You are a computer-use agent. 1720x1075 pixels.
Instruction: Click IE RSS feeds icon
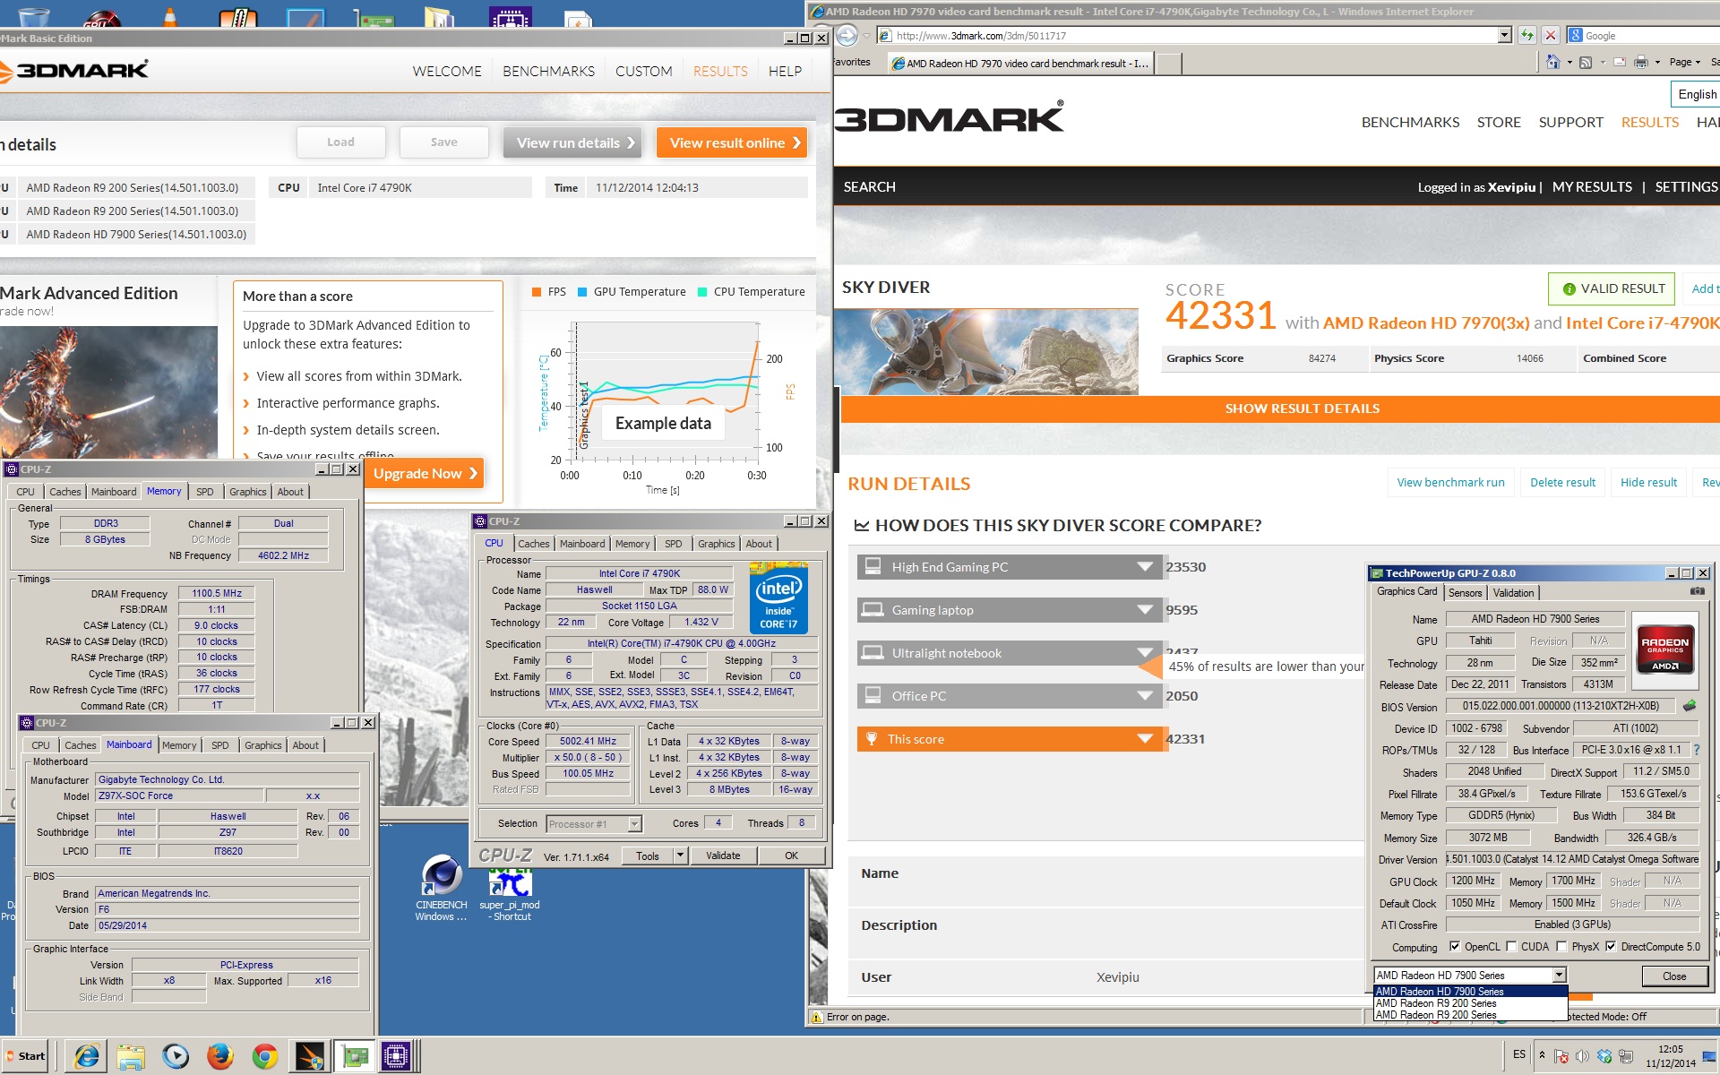[1586, 62]
